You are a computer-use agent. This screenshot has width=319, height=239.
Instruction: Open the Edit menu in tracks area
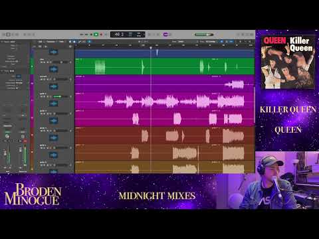40,41
